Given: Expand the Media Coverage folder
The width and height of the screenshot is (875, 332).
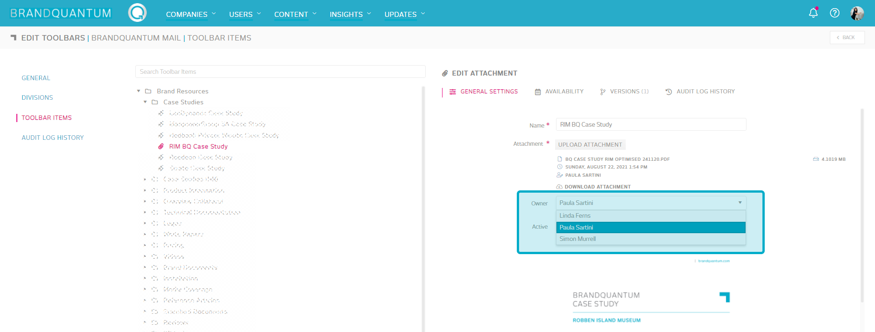Looking at the screenshot, I should point(145,289).
